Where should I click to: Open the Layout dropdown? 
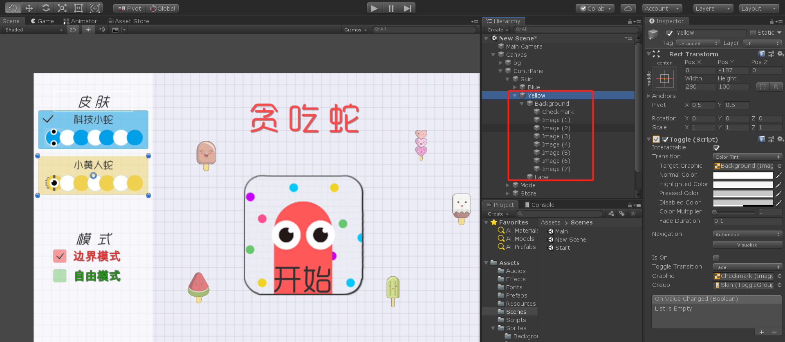pos(759,9)
